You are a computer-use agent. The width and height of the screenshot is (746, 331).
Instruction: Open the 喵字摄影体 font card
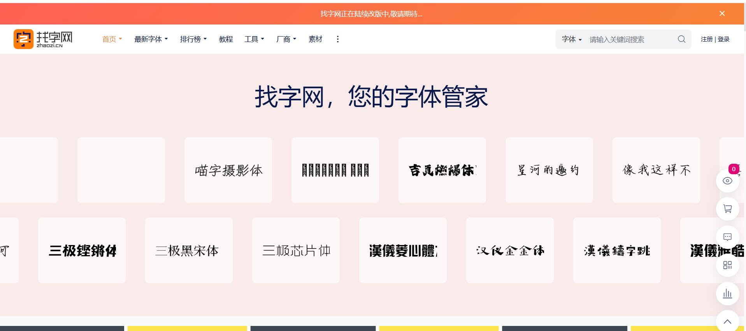coord(228,170)
